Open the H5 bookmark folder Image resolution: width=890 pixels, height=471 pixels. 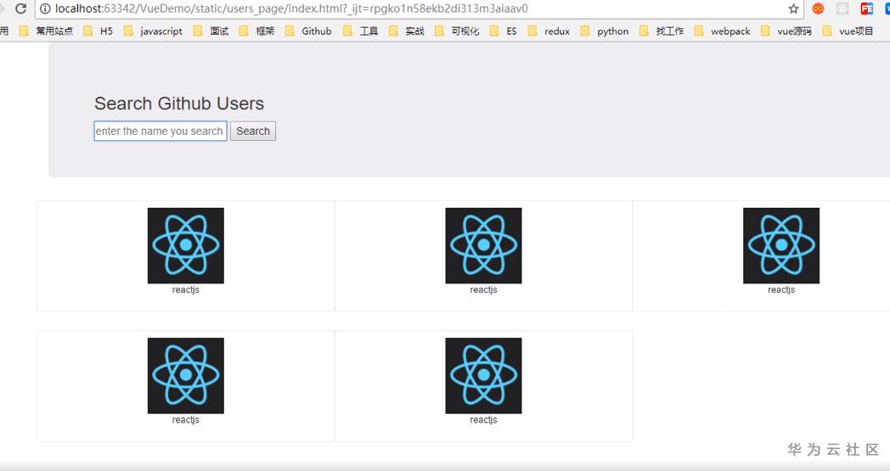(99, 31)
